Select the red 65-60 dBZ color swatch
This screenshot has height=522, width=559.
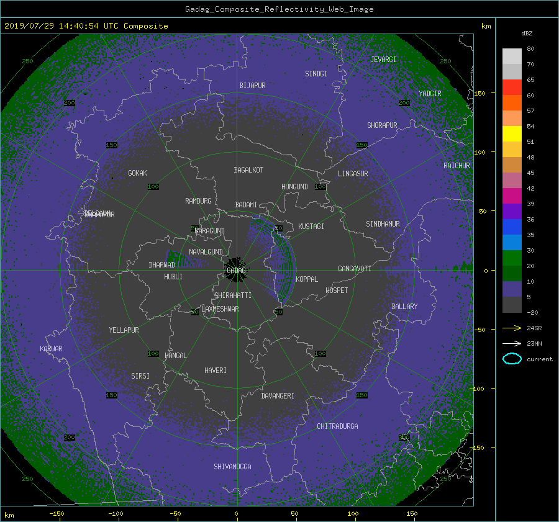tap(512, 88)
